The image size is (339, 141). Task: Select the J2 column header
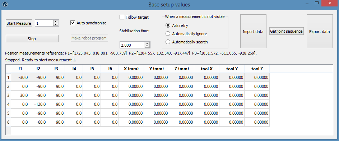coord(38,69)
